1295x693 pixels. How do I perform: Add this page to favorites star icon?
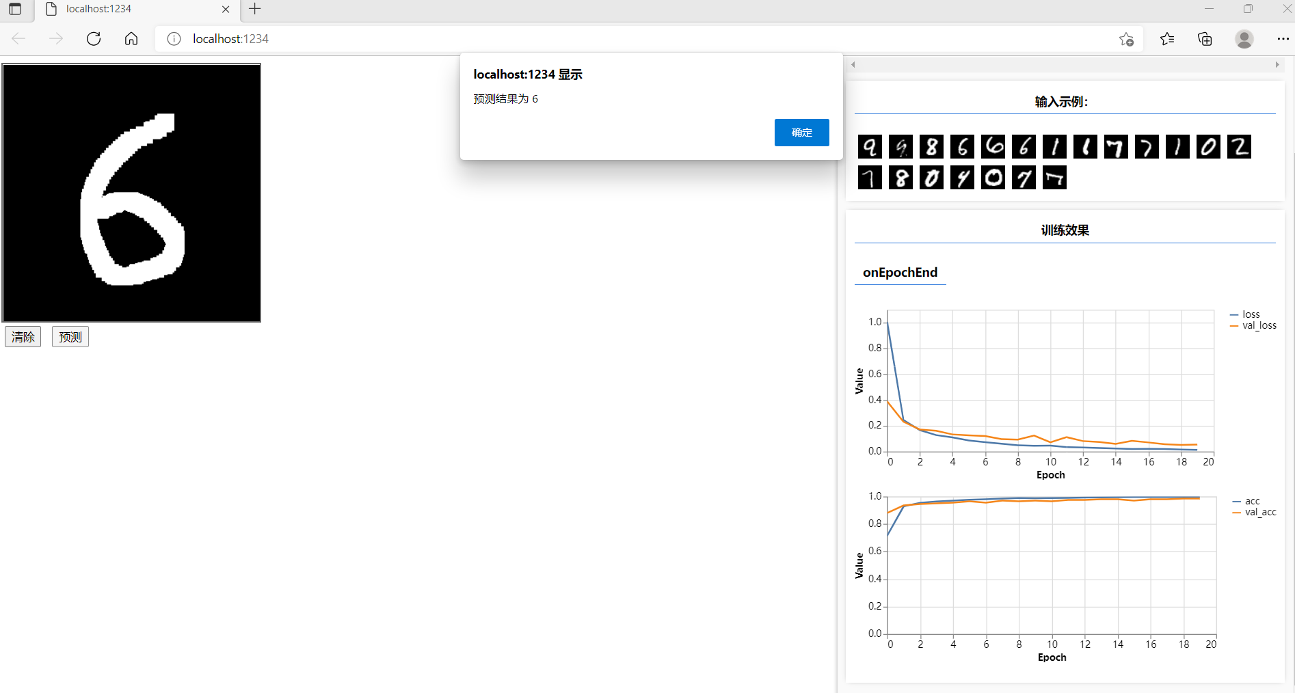pos(1126,39)
